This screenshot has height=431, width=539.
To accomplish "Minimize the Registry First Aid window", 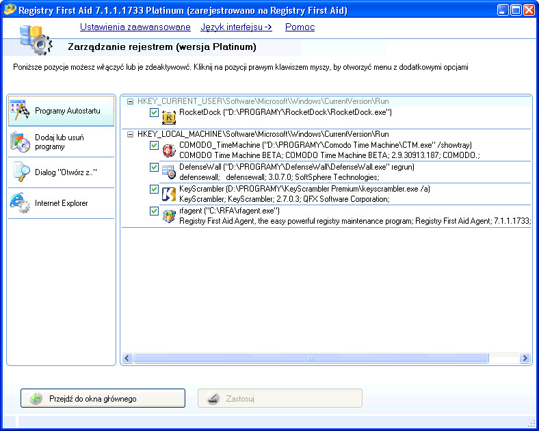I will [x=503, y=10].
